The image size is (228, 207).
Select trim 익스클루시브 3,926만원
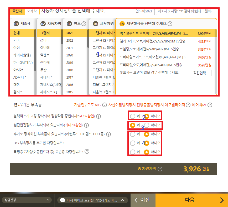(x=165, y=33)
